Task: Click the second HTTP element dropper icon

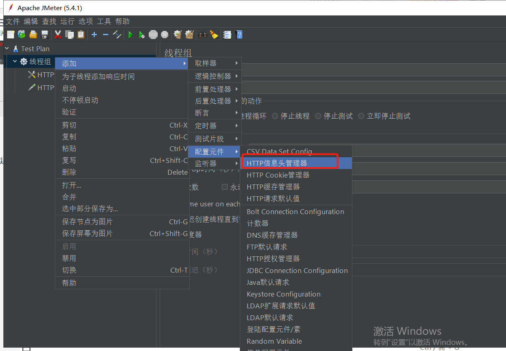Action: (32, 87)
